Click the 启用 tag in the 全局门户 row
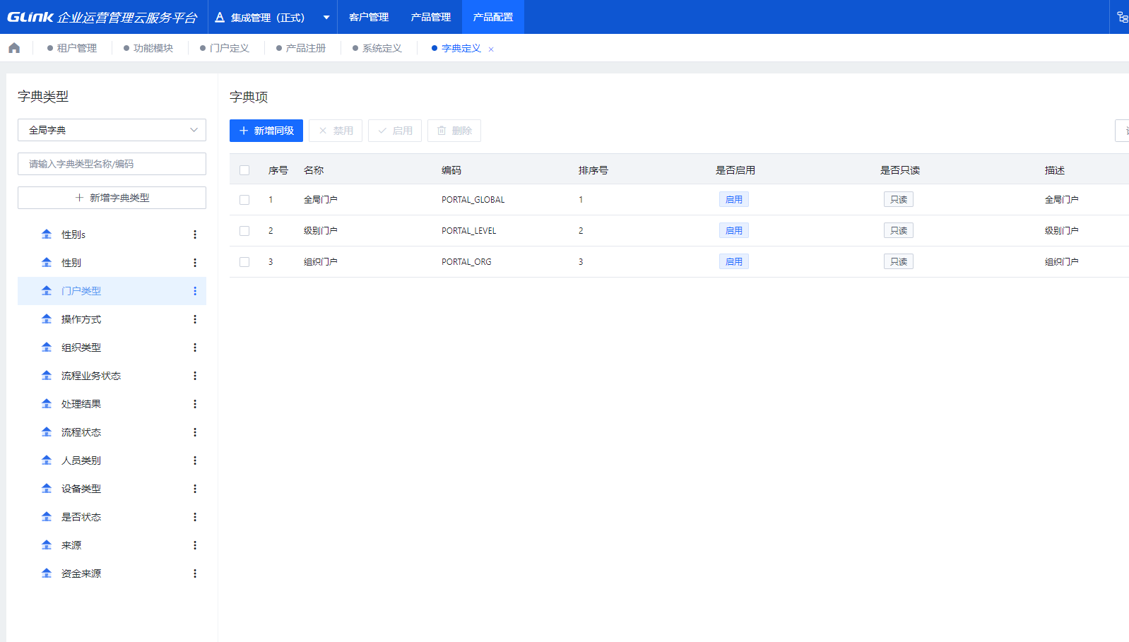The width and height of the screenshot is (1129, 642). (x=734, y=200)
